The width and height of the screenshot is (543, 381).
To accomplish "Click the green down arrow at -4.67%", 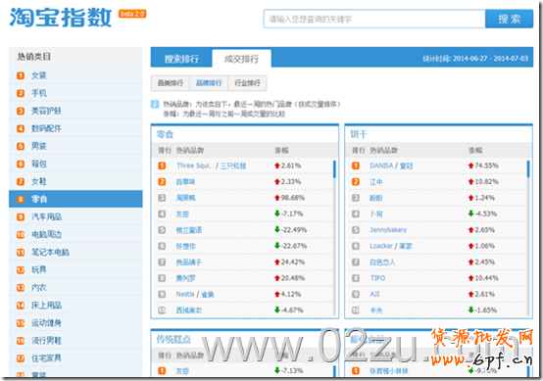I will pyautogui.click(x=277, y=310).
